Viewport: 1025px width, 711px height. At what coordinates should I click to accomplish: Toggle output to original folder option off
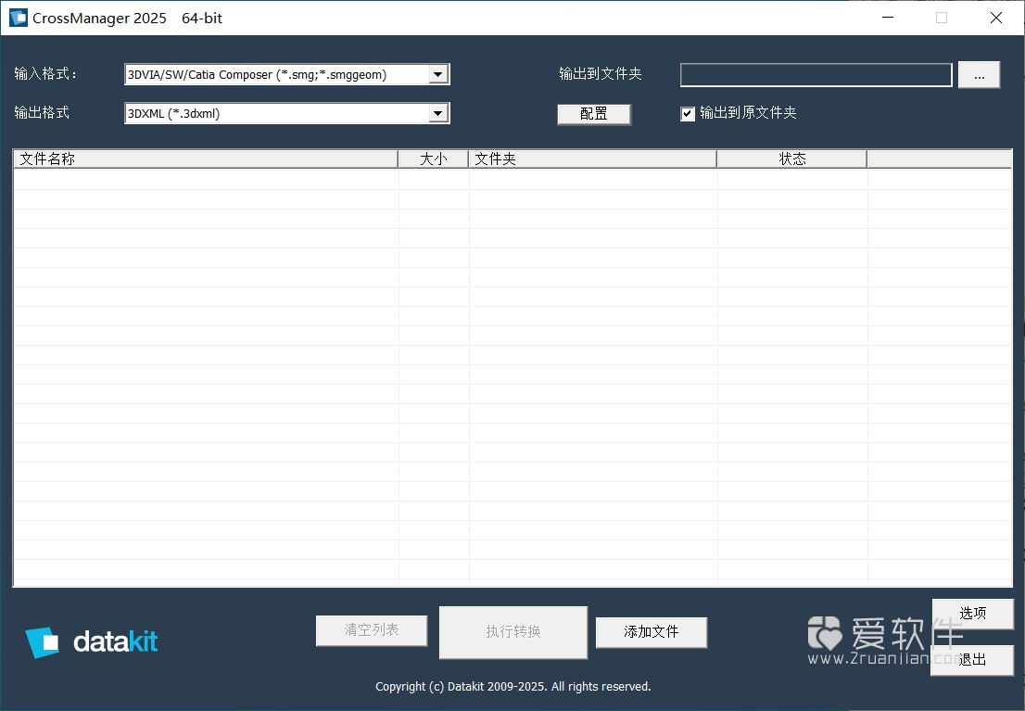point(688,113)
